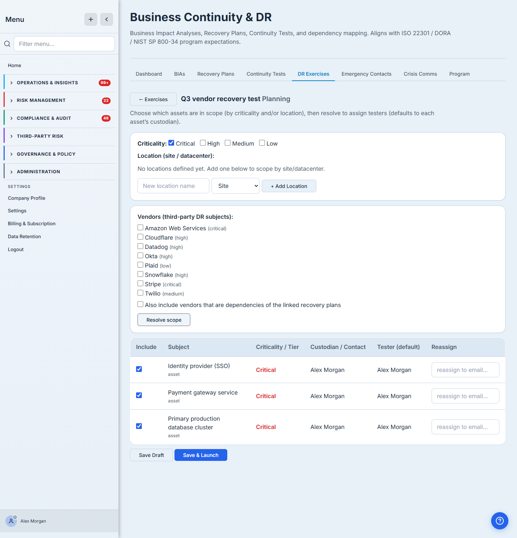Check the Low criticality checkbox
This screenshot has width=517, height=538.
(x=262, y=143)
